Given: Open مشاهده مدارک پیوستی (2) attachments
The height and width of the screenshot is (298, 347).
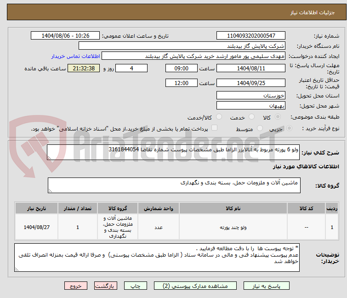Looking at the screenshot, I should [197, 286].
